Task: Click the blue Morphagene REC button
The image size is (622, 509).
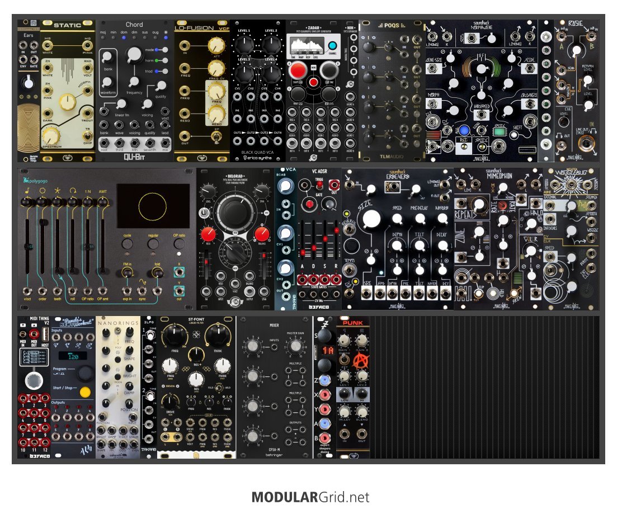Action: point(464,130)
